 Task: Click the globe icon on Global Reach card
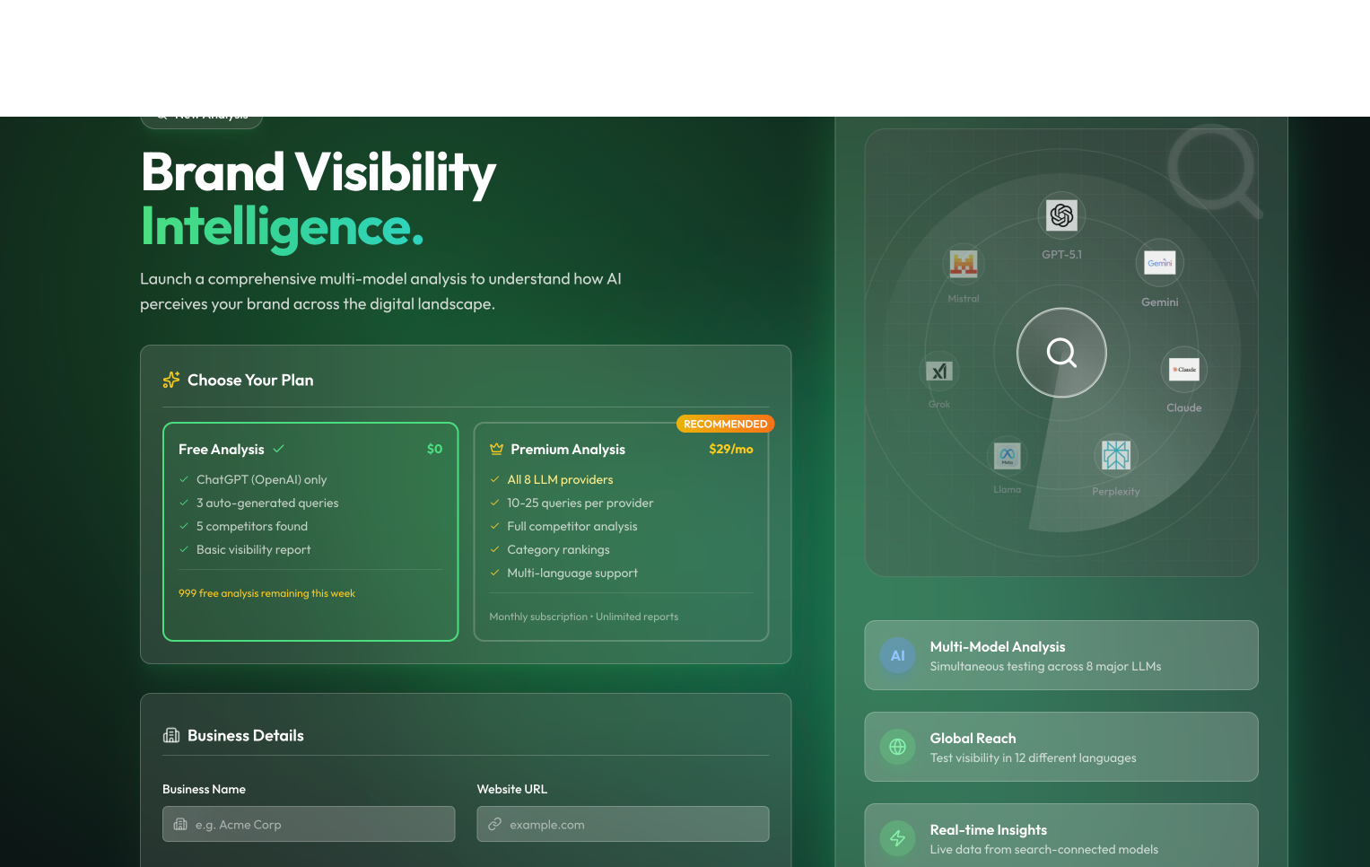tap(897, 747)
